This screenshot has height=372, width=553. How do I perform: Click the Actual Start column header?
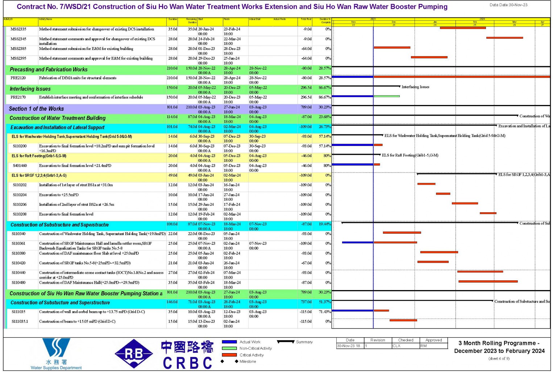point(255,19)
